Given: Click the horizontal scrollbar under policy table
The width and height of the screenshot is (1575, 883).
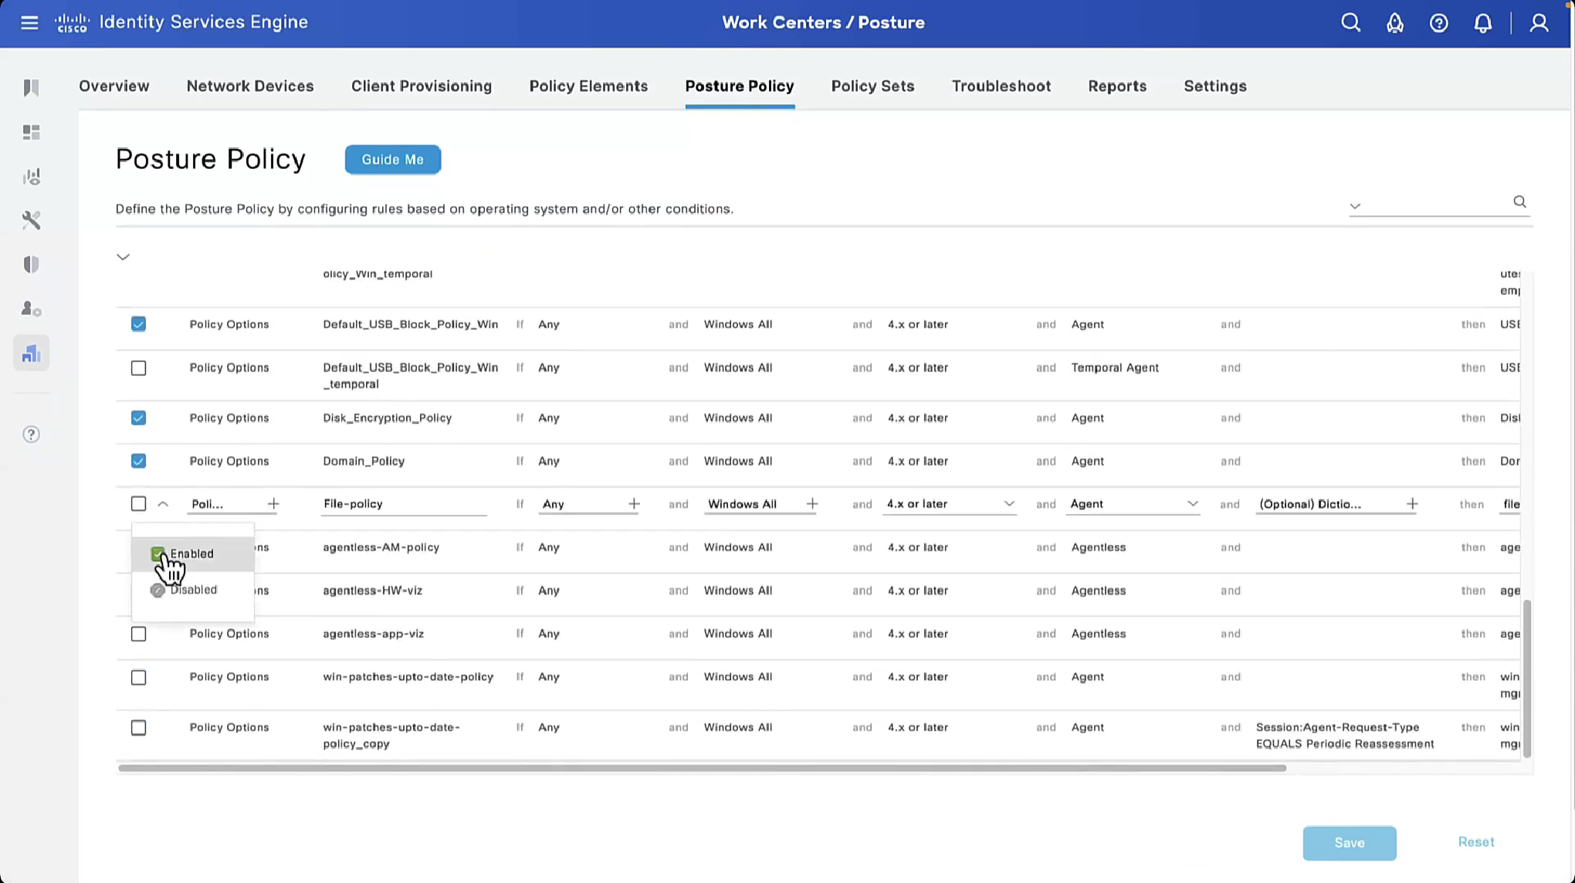Looking at the screenshot, I should (701, 768).
